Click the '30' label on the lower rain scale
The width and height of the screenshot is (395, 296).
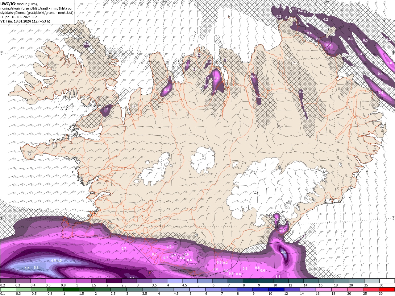[x=381, y=294]
